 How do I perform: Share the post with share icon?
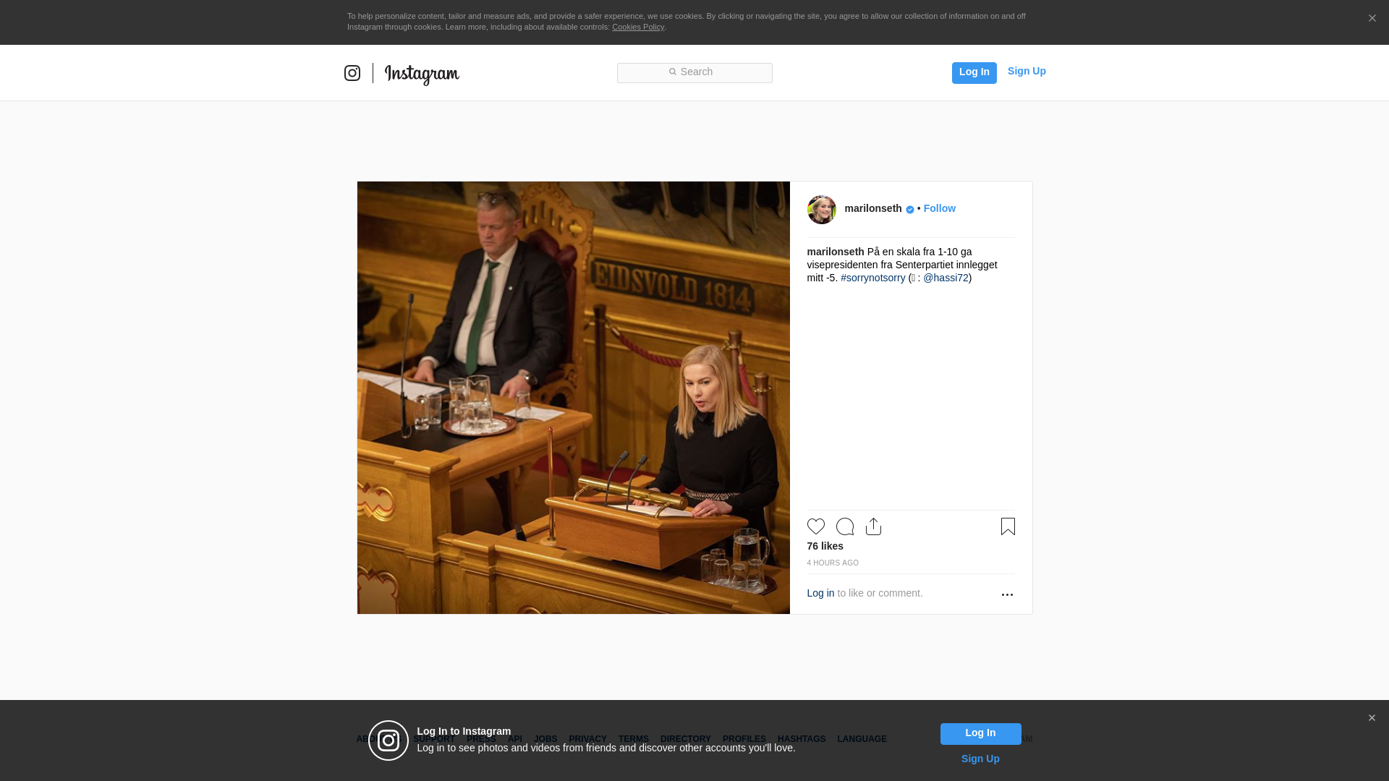pos(873,526)
